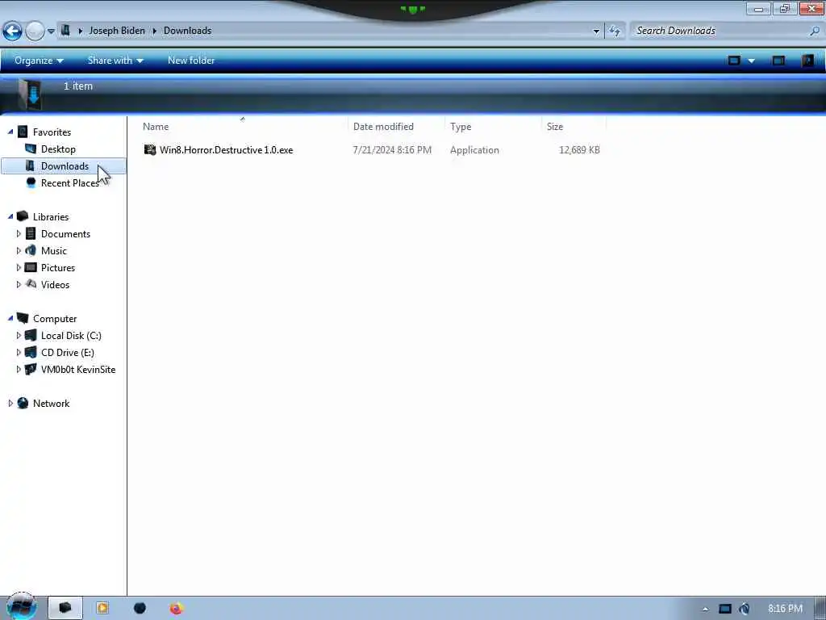Sort by Size column header
The width and height of the screenshot is (826, 620).
(x=574, y=127)
